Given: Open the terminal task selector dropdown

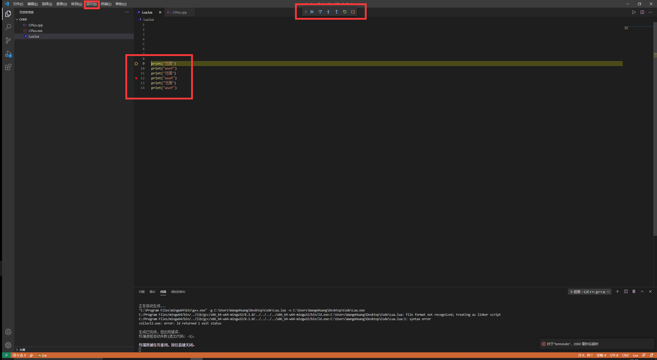Looking at the screenshot, I should coord(589,292).
